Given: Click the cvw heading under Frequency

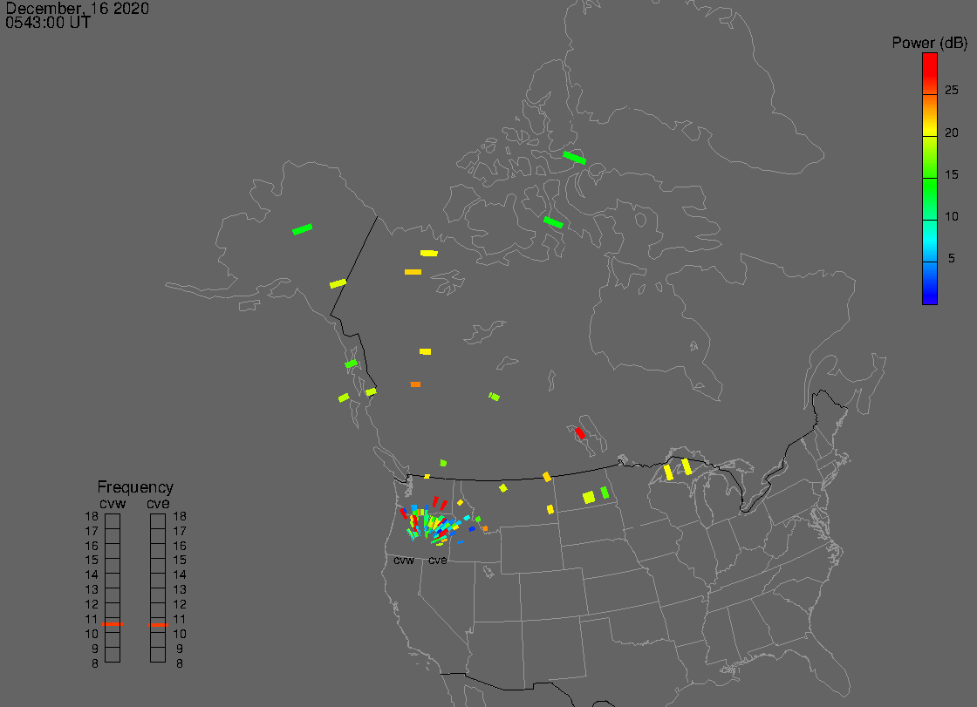Looking at the screenshot, I should click(113, 503).
